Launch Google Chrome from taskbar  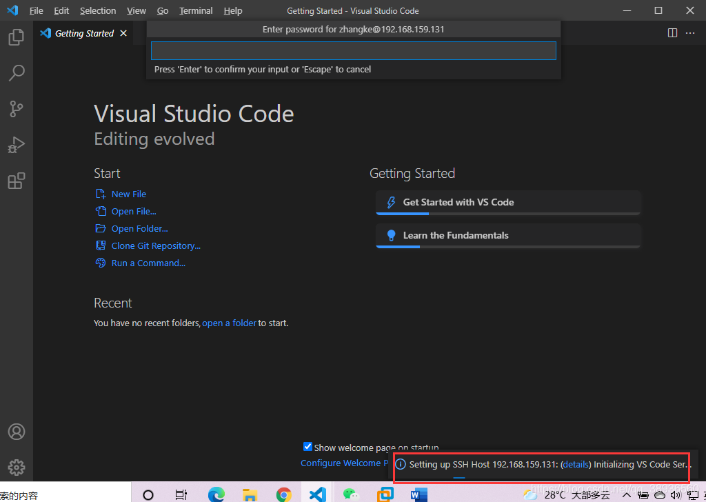coord(283,495)
